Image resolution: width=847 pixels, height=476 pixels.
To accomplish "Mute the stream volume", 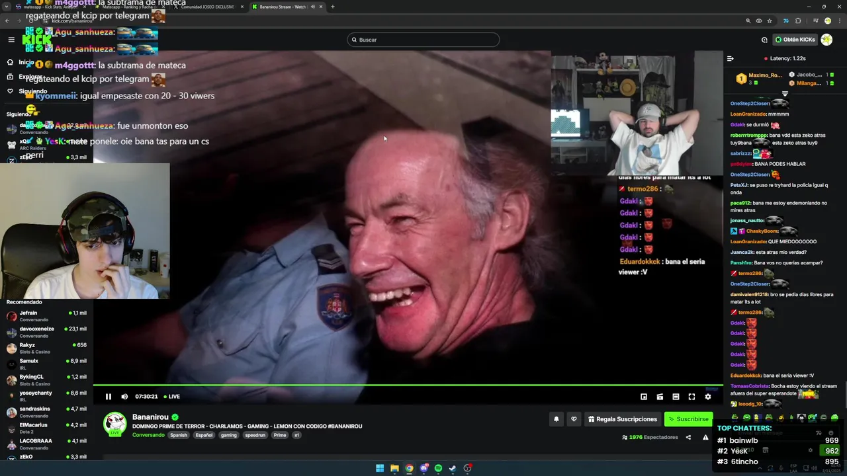I will click(x=124, y=397).
